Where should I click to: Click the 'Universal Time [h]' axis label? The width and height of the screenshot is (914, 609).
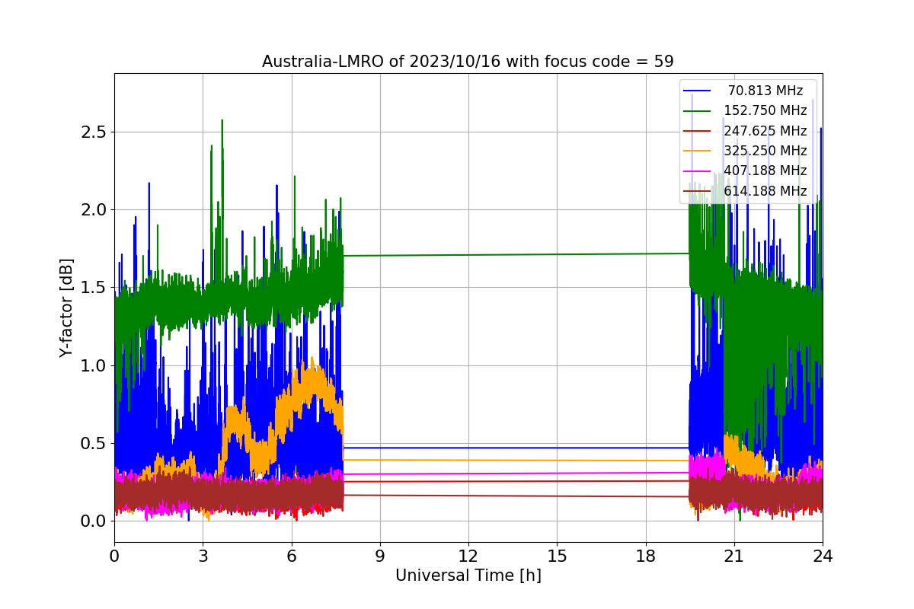(x=468, y=576)
